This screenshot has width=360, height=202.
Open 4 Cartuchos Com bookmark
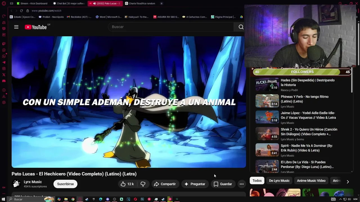pos(195,17)
